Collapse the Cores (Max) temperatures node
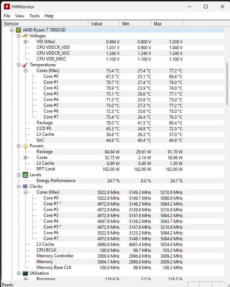The image size is (230, 287). pos(26,71)
